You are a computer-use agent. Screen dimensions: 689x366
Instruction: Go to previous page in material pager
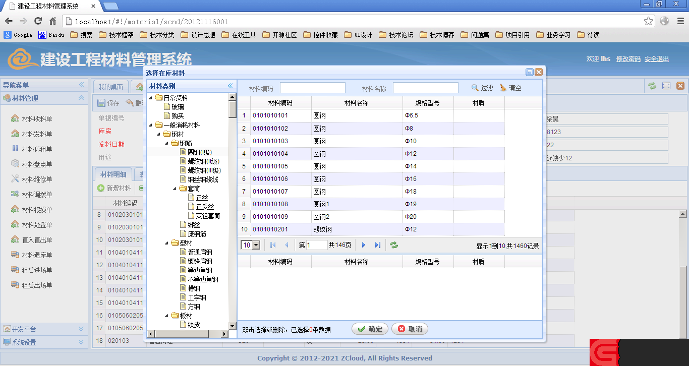click(286, 245)
